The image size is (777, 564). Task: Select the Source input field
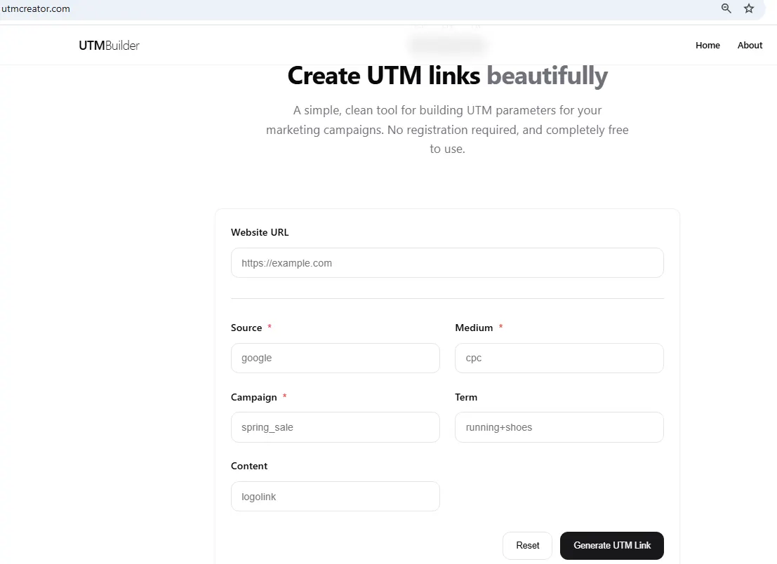[x=335, y=358]
